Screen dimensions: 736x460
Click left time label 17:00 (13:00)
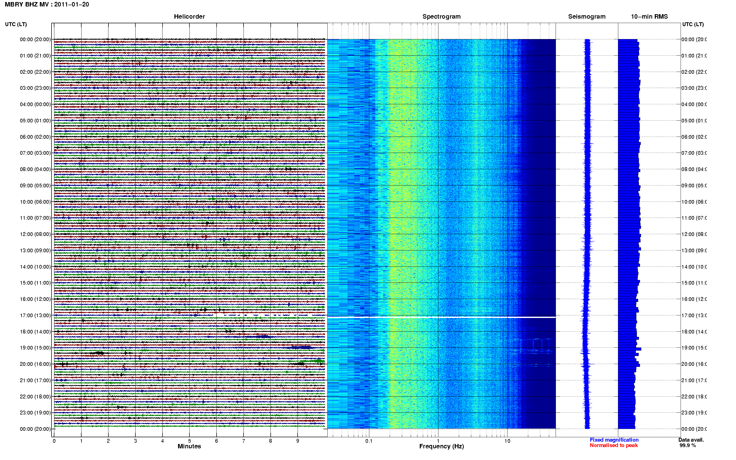click(35, 315)
